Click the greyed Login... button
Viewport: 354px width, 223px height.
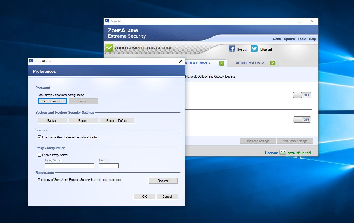tap(84, 101)
